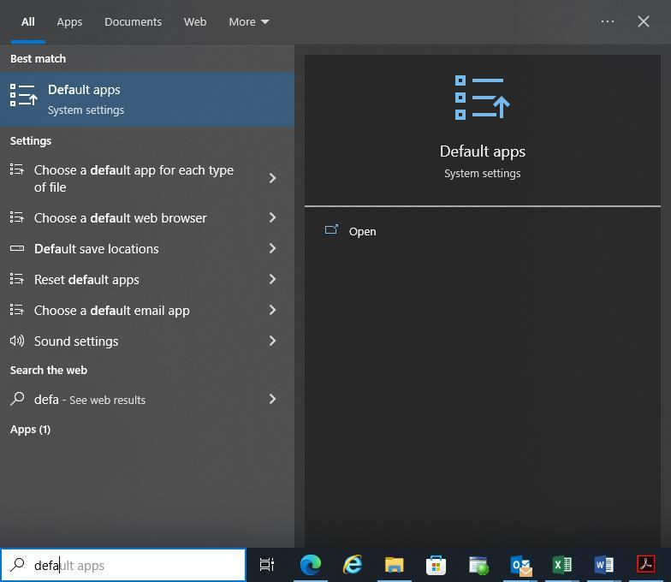Click the large Default apps icon in preview pane

pyautogui.click(x=483, y=98)
